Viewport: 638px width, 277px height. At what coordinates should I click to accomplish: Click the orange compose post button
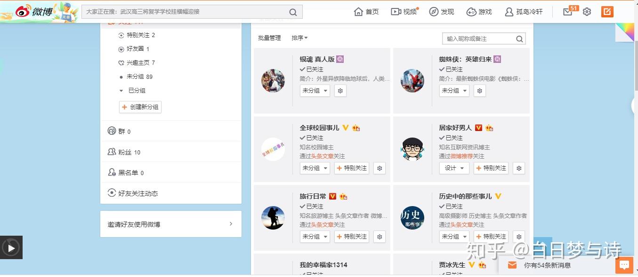[607, 12]
